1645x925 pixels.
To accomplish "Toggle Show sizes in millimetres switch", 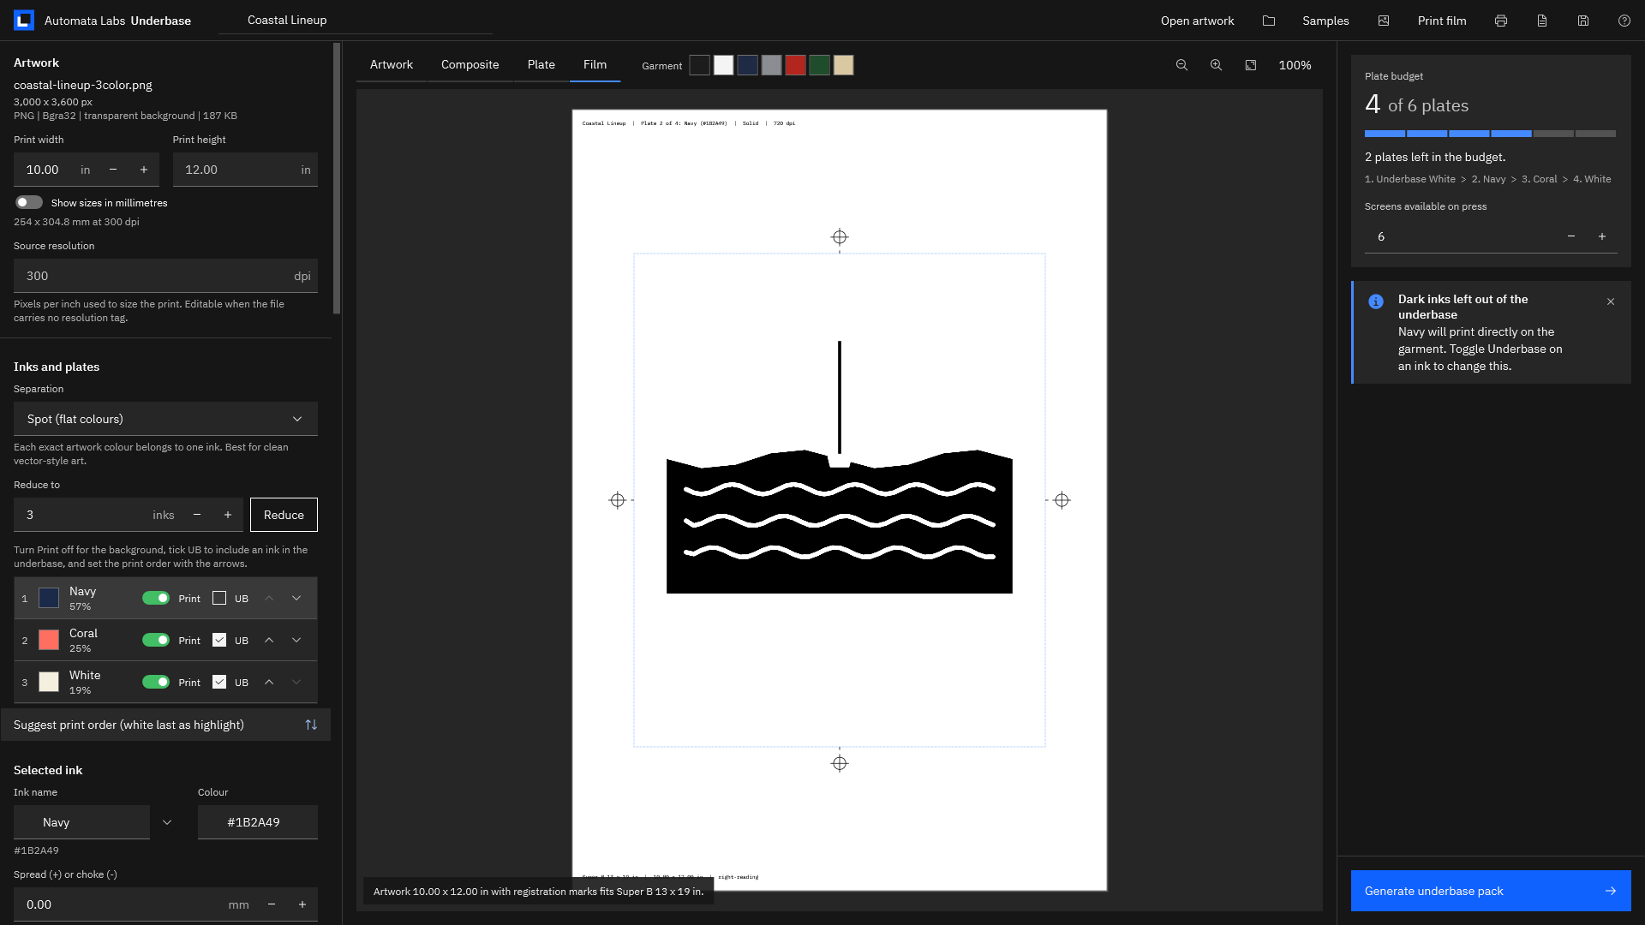I will (x=29, y=203).
